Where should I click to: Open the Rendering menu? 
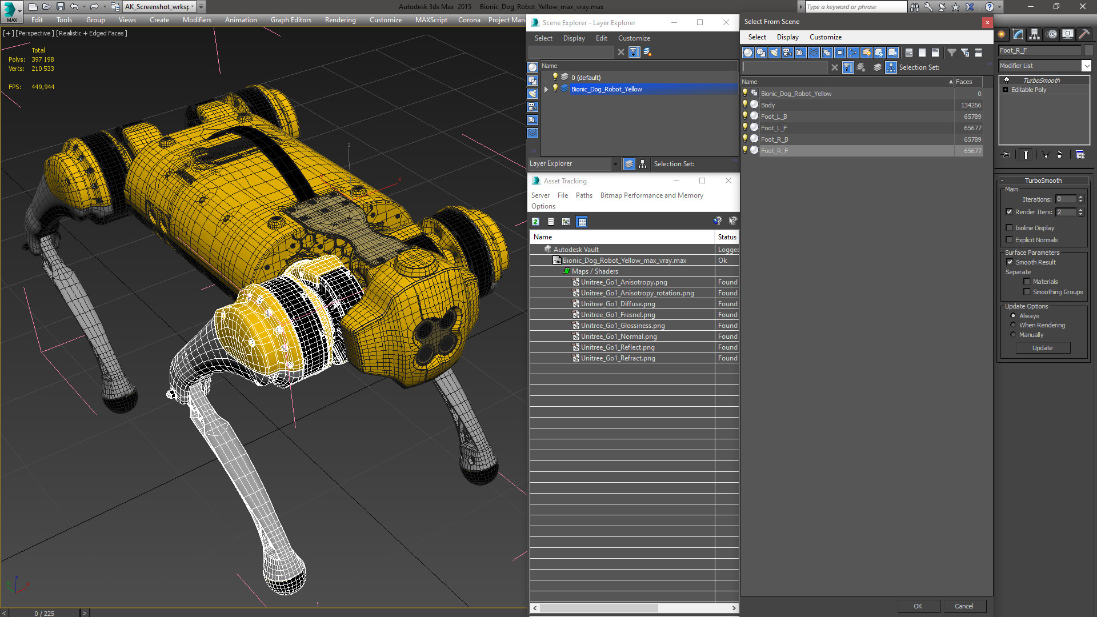[x=340, y=20]
